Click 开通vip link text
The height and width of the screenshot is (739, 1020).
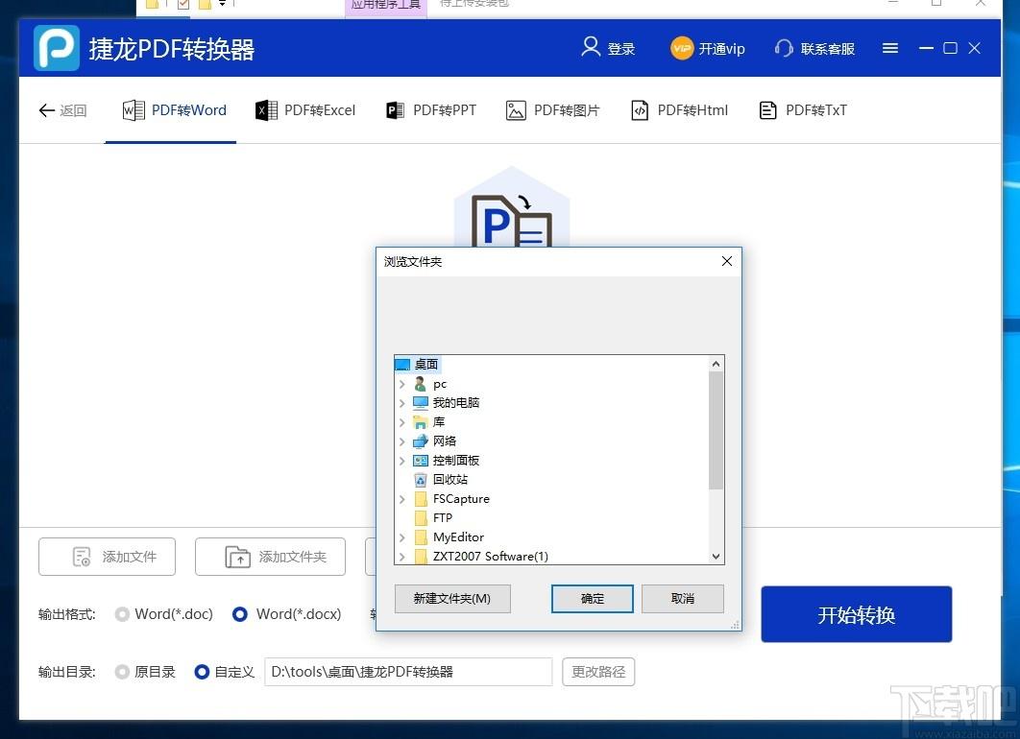coord(721,49)
